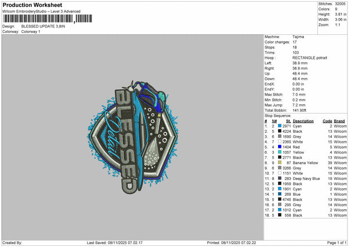The image size is (349, 247).
Task: Select the stitch count 1959 in row 12
Action: click(x=287, y=184)
